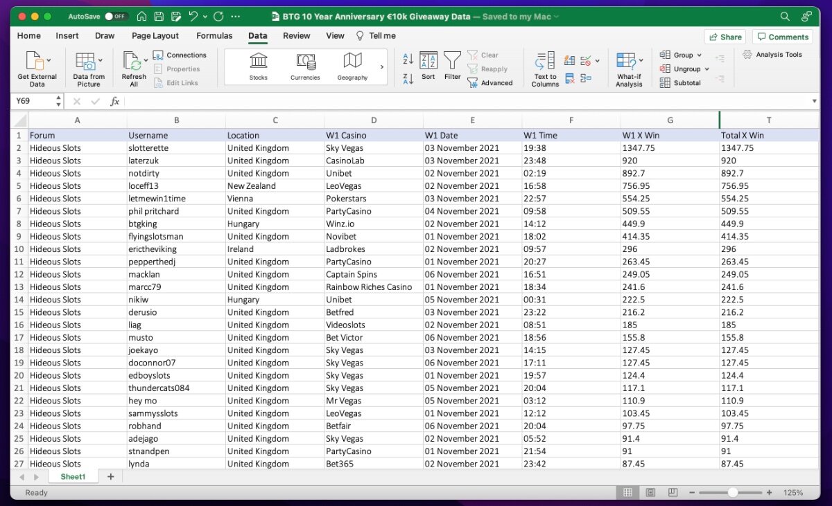Click the Consolidate icon
This screenshot has width=832, height=506.
(x=586, y=79)
